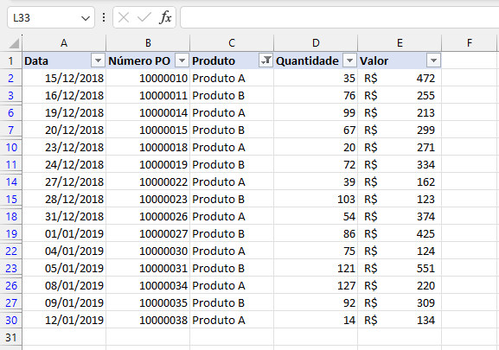499x350 pixels.
Task: Select value cell R$ 334
Action: (400, 164)
